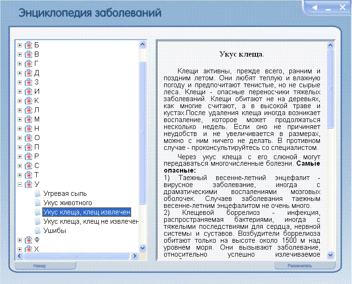Click the page icon next to Укус животного
The height and width of the screenshot is (284, 352).
pos(38,203)
